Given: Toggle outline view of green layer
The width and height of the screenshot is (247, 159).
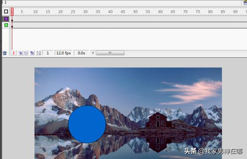Looking at the screenshot, I should click(x=6, y=25).
